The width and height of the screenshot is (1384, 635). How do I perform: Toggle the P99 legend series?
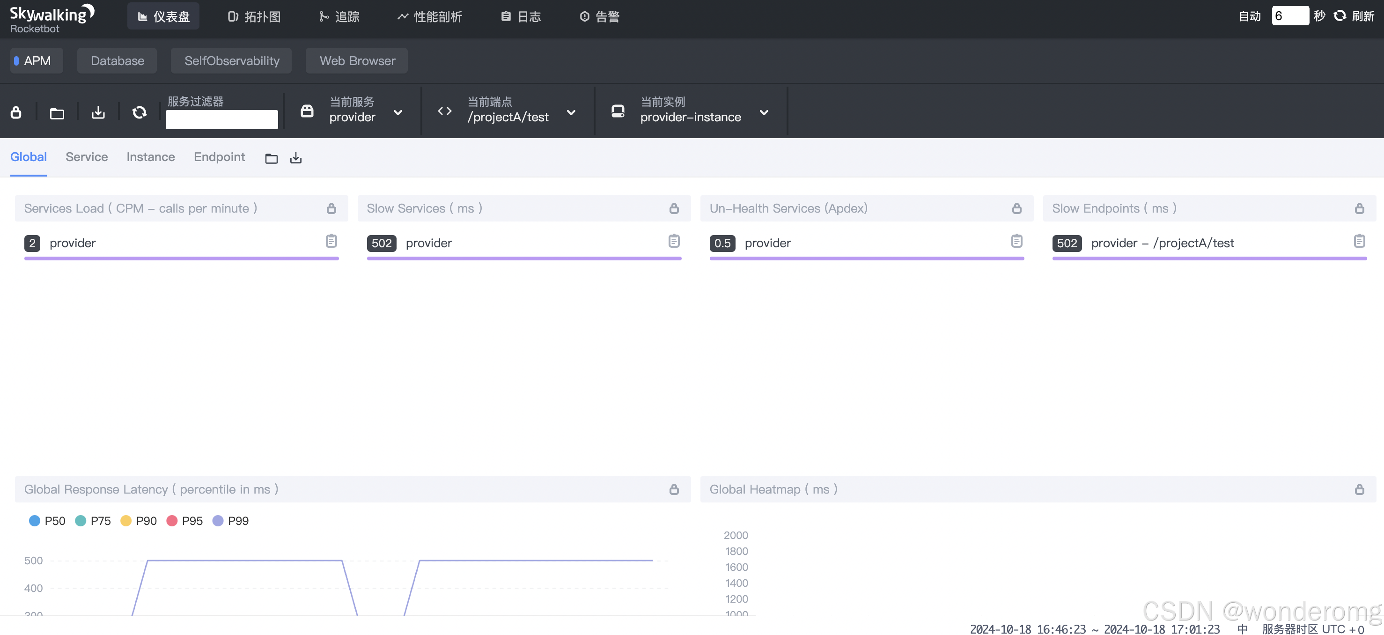click(230, 521)
